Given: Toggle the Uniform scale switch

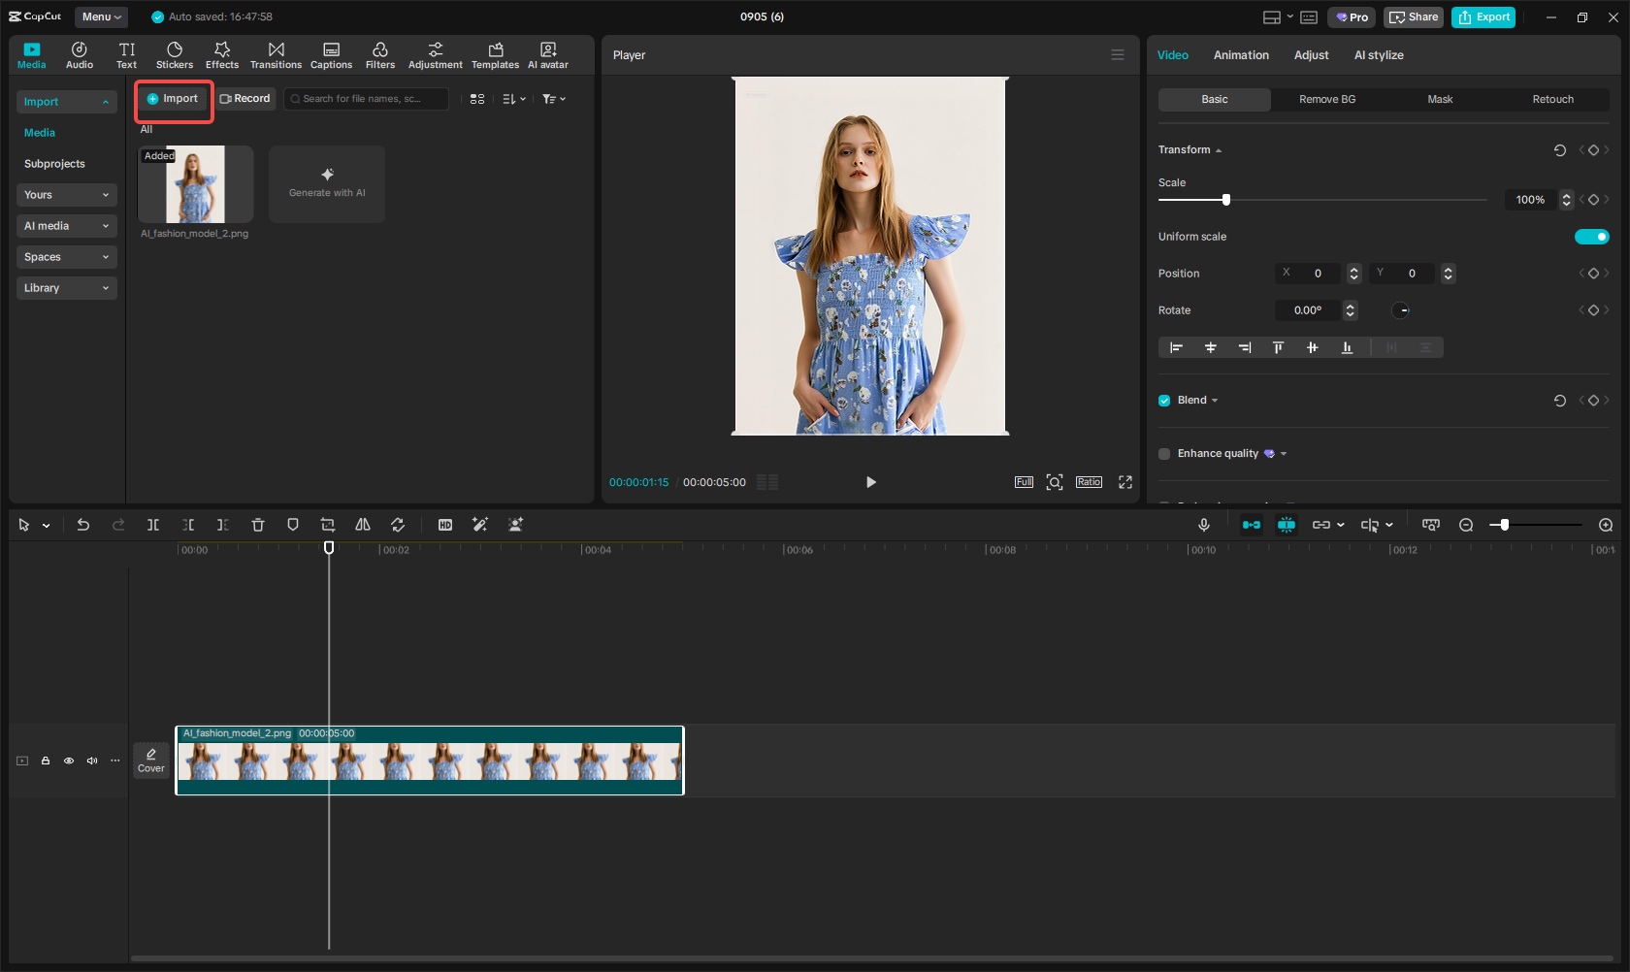Looking at the screenshot, I should click(x=1591, y=237).
